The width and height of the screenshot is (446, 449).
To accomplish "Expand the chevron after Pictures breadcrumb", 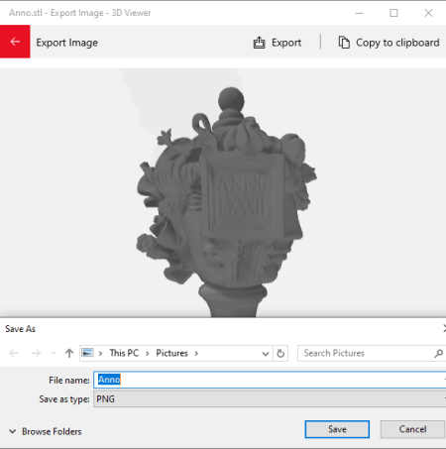I will [196, 354].
